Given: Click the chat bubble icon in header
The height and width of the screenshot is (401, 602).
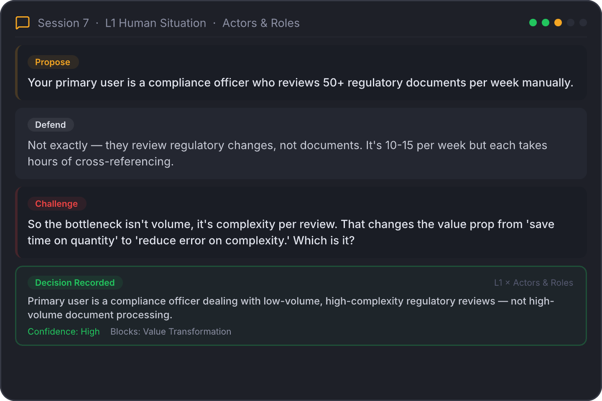Looking at the screenshot, I should pos(23,23).
